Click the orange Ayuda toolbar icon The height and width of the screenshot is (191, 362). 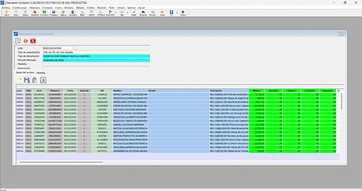pos(162,12)
